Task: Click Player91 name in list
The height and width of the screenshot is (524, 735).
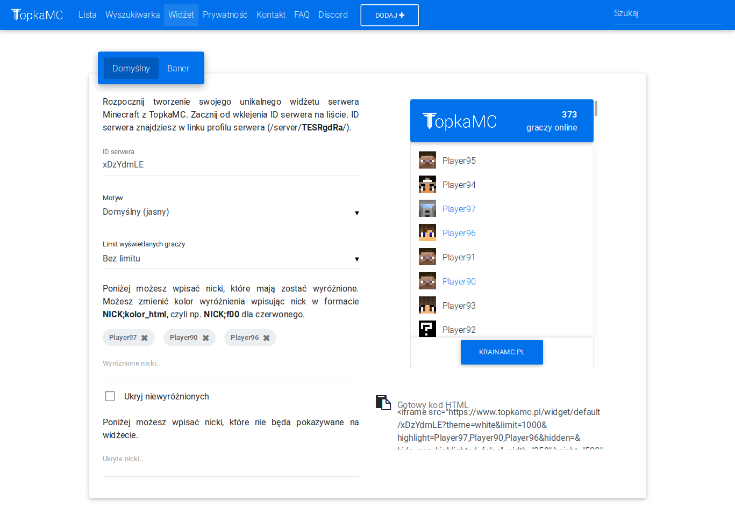Action: tap(459, 257)
